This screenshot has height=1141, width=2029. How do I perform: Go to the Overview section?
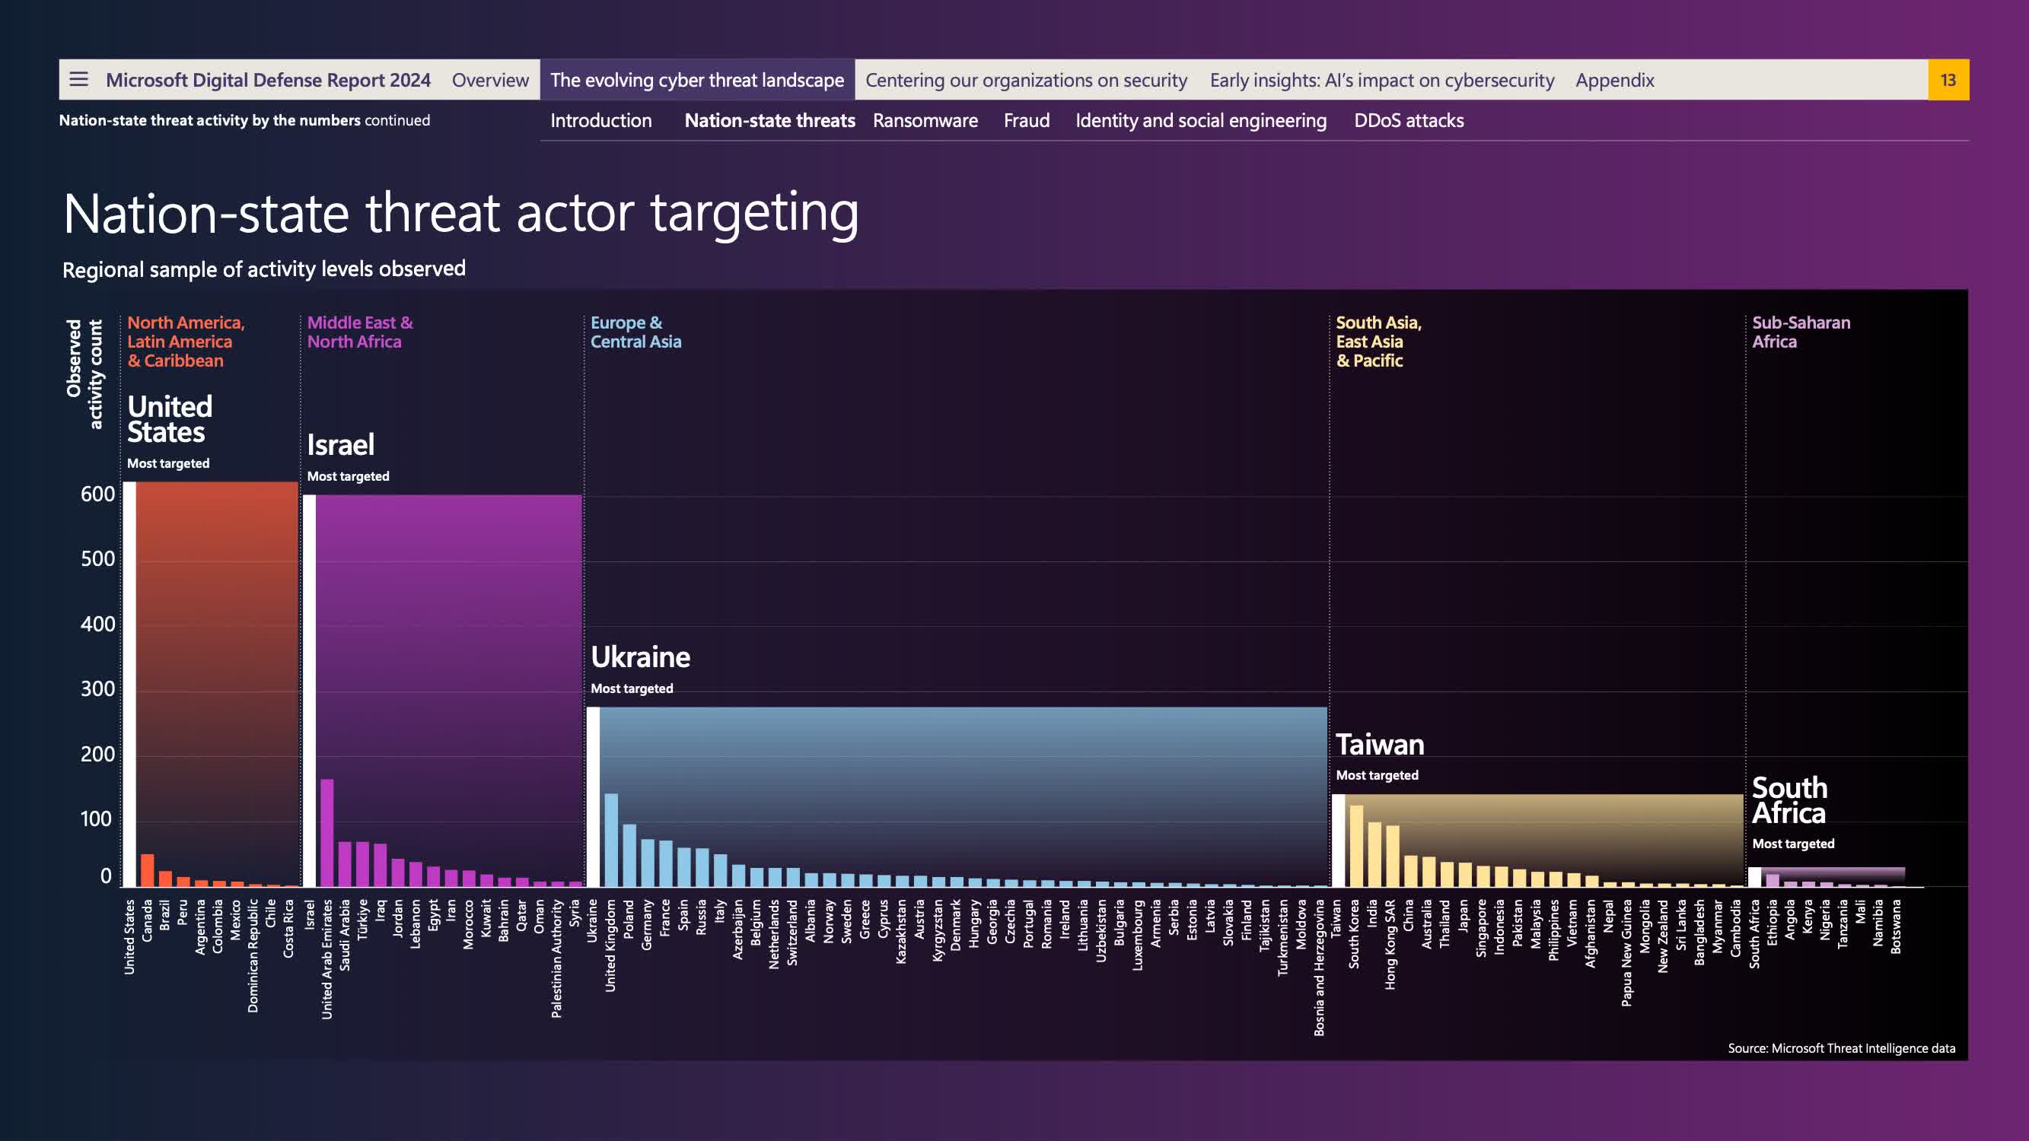(490, 80)
